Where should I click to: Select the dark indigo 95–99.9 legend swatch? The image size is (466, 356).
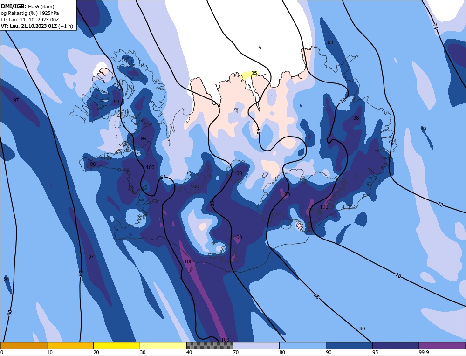point(396,345)
